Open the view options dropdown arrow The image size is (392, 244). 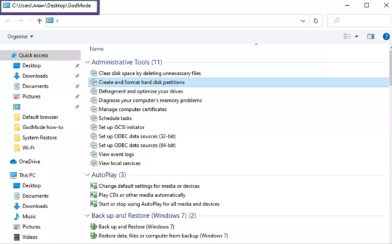[x=357, y=37]
